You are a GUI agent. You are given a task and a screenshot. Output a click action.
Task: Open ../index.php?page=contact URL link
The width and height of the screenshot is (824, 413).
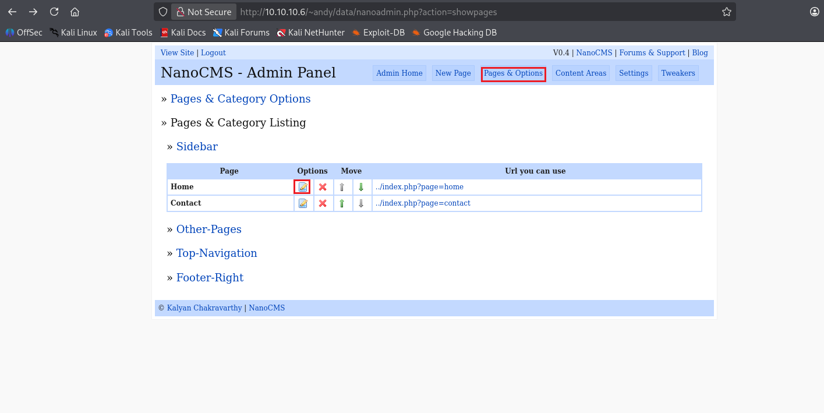(423, 203)
